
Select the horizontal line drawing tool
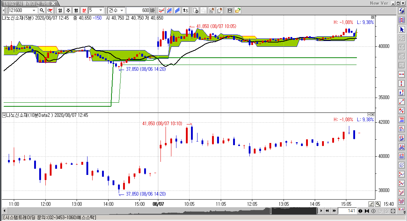pos(402,74)
